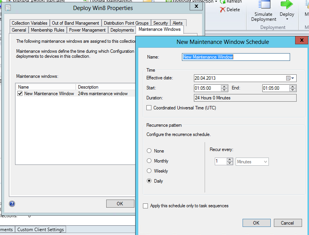Image resolution: width=309 pixels, height=235 pixels.
Task: Click the maintenance window Name field
Action: [x=236, y=57]
